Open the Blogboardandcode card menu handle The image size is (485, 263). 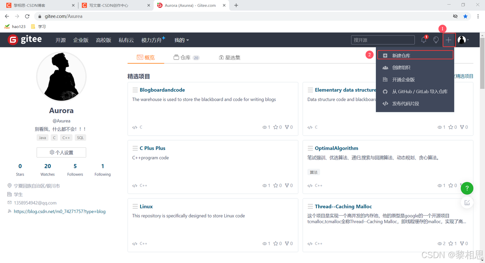click(x=135, y=90)
